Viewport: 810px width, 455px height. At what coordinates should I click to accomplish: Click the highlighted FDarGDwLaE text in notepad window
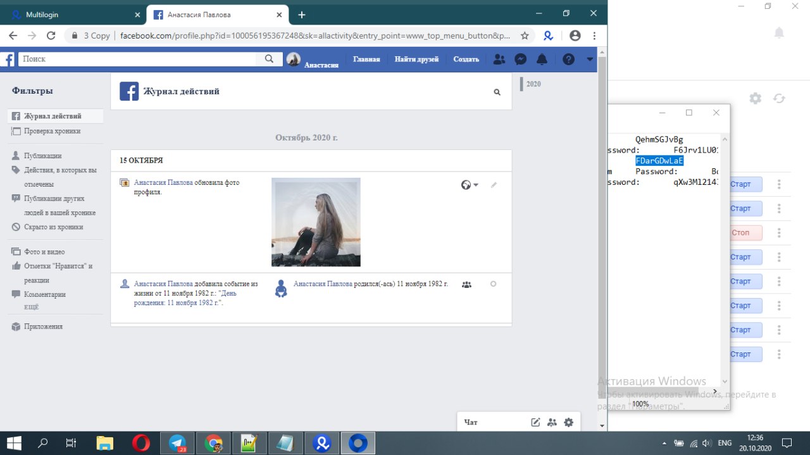pos(659,161)
